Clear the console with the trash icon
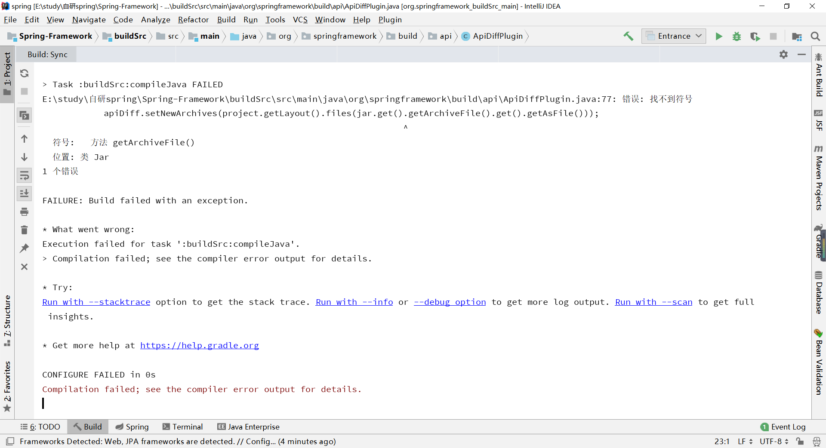The image size is (826, 448). [25, 230]
